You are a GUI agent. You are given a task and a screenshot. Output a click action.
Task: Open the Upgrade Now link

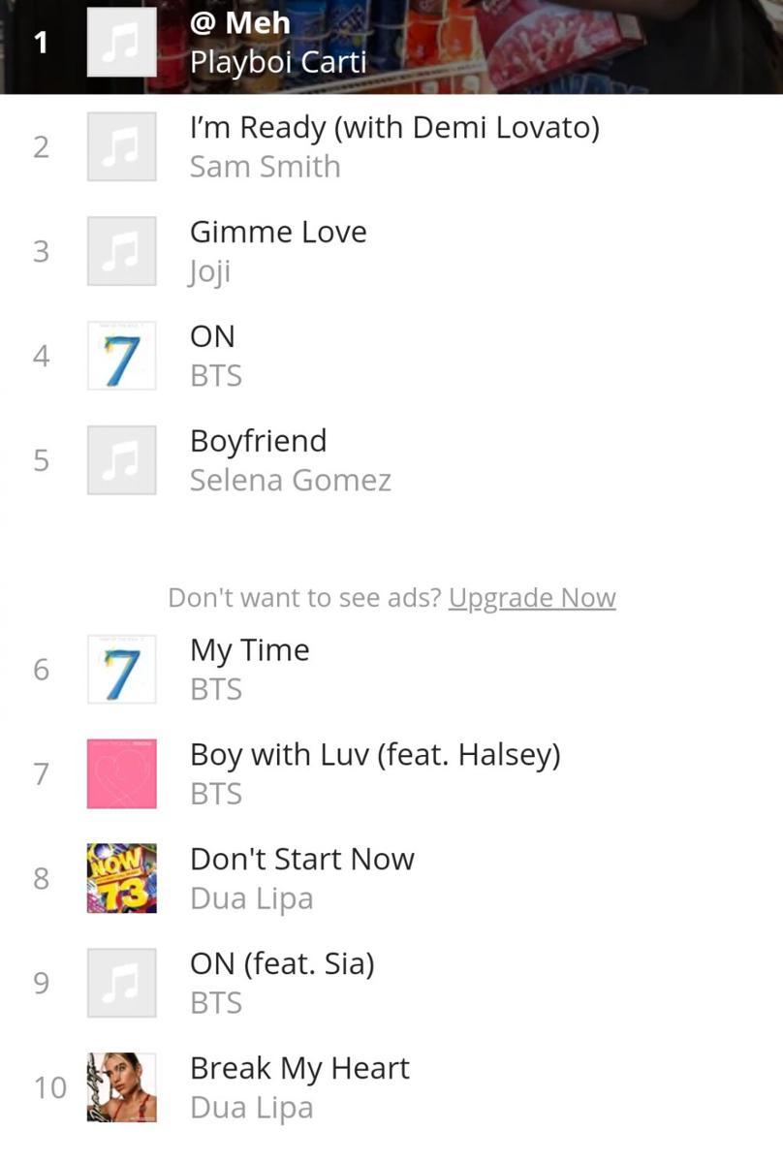[x=532, y=598]
